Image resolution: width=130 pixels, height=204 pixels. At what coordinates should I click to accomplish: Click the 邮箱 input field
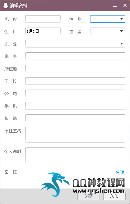pyautogui.click(x=75, y=118)
